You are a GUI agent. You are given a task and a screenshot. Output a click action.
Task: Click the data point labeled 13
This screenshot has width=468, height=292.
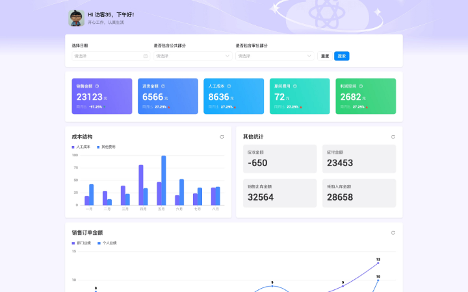[x=378, y=263]
